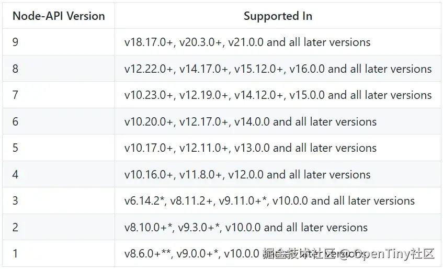Select the Node-API version 6 cell

[x=59, y=121]
